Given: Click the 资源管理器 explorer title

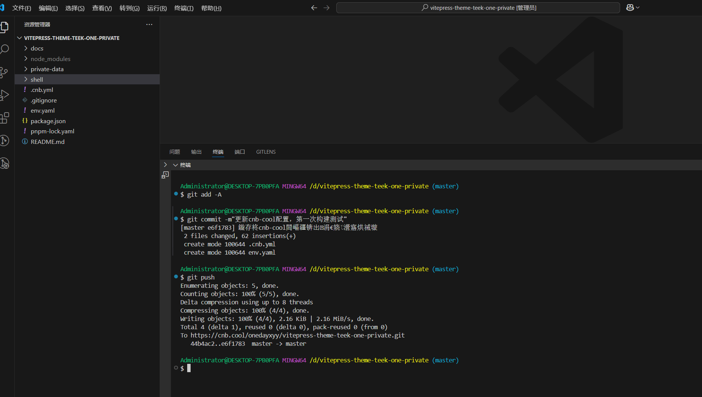Looking at the screenshot, I should [x=37, y=24].
